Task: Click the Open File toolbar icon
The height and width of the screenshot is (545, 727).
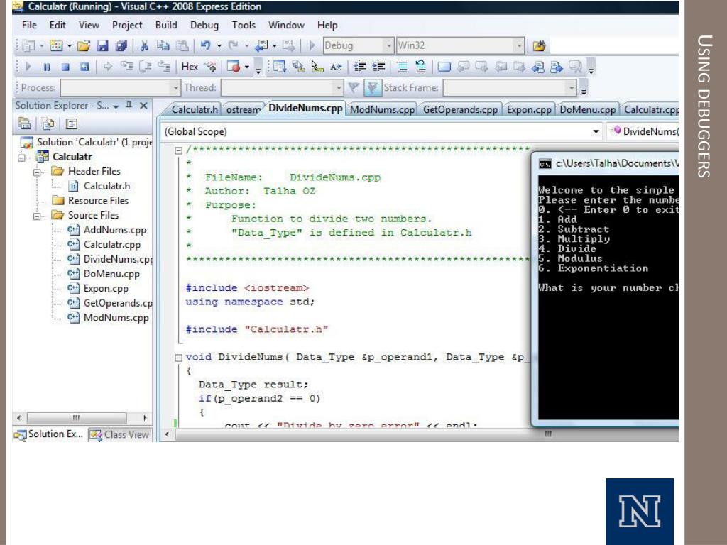Action: [84, 45]
